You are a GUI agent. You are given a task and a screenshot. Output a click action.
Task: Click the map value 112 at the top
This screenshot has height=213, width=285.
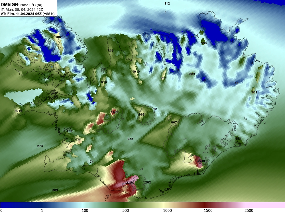pyautogui.click(x=167, y=3)
